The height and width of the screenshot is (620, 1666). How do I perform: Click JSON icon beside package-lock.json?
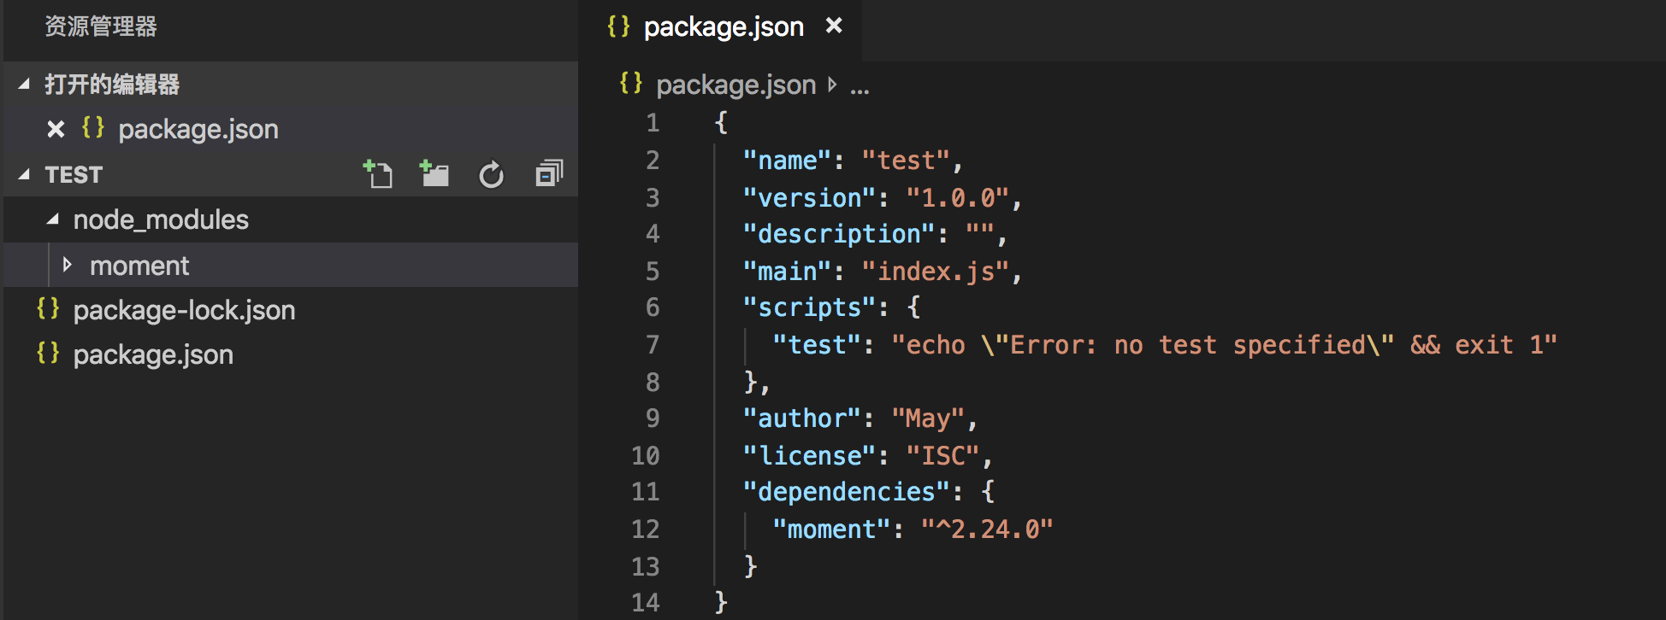click(48, 309)
